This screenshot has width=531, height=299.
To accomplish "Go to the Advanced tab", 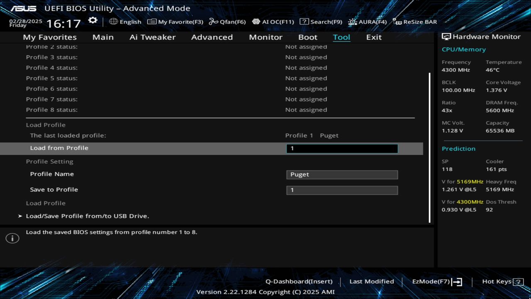I will point(212,37).
